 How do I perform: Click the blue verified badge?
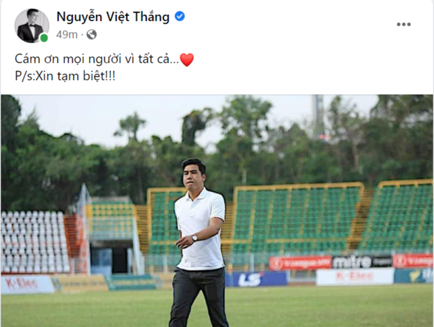coord(180,17)
